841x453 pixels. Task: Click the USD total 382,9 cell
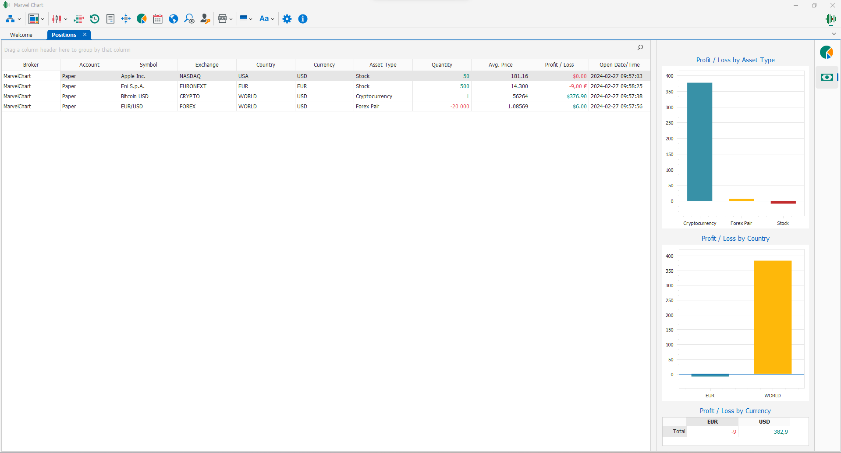pos(764,432)
